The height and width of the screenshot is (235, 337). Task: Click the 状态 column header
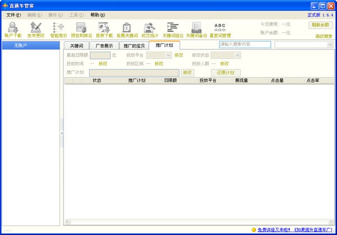(108, 81)
